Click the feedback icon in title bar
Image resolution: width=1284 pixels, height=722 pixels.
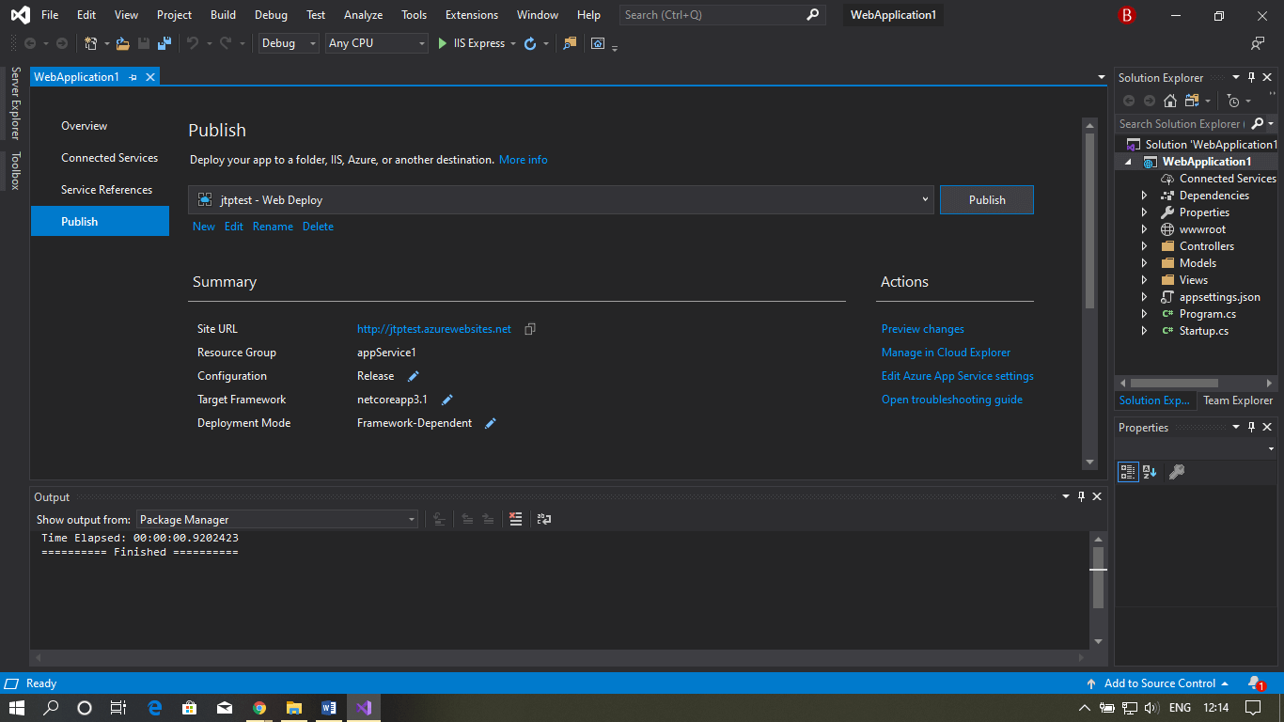click(x=1258, y=43)
